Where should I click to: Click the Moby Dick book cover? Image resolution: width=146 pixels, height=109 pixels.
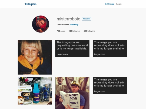coord(74,100)
